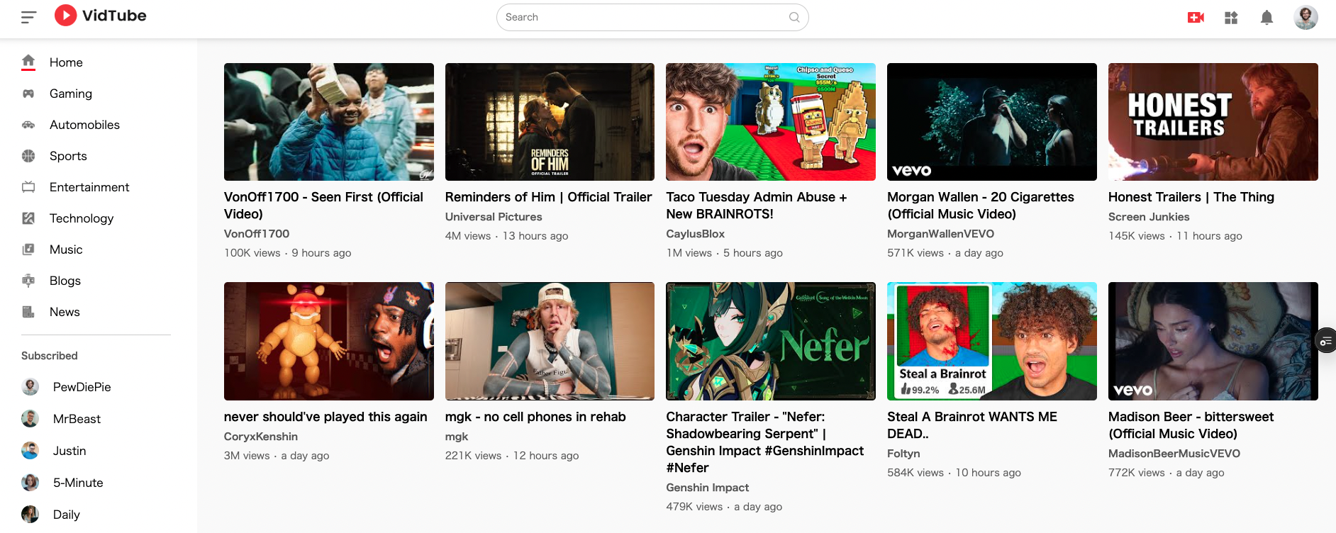This screenshot has height=533, width=1336.
Task: Click the search magnifier icon
Action: tap(794, 17)
